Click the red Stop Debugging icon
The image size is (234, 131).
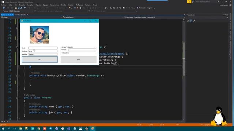pyautogui.click(x=78, y=8)
